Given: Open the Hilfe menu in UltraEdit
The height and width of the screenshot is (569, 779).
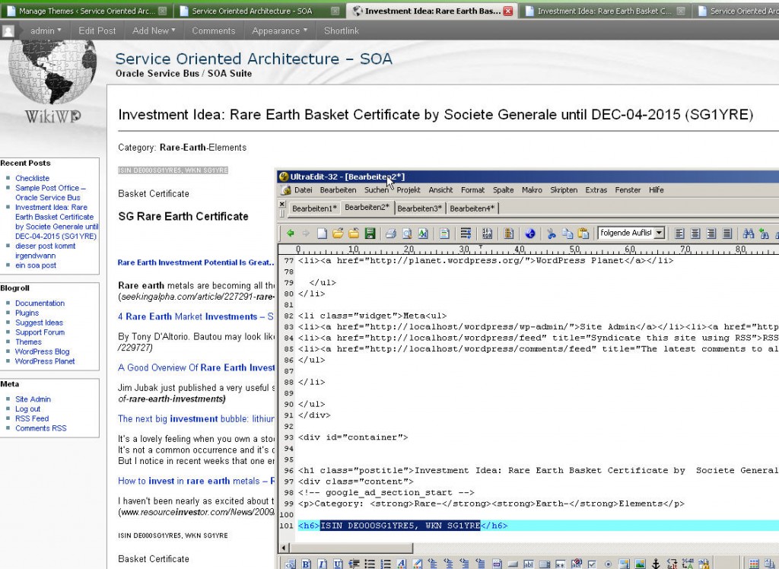Looking at the screenshot, I should (656, 190).
